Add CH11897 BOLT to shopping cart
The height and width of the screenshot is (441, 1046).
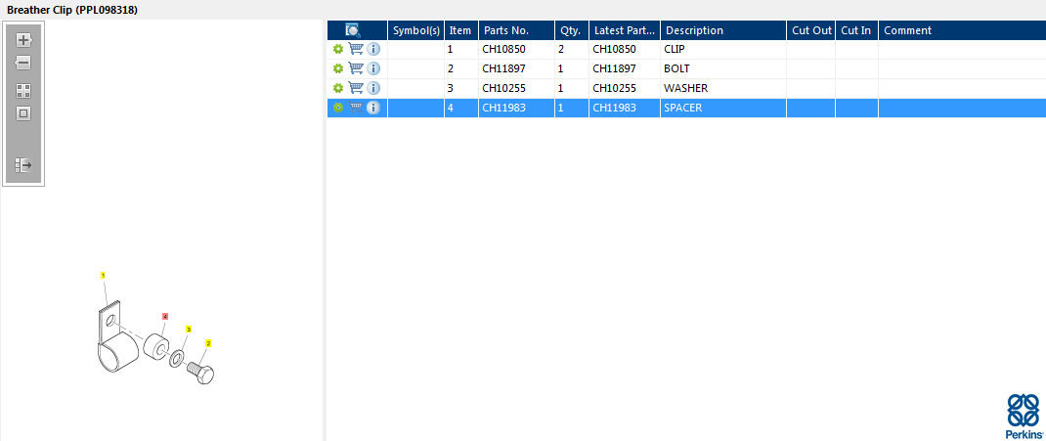(356, 68)
